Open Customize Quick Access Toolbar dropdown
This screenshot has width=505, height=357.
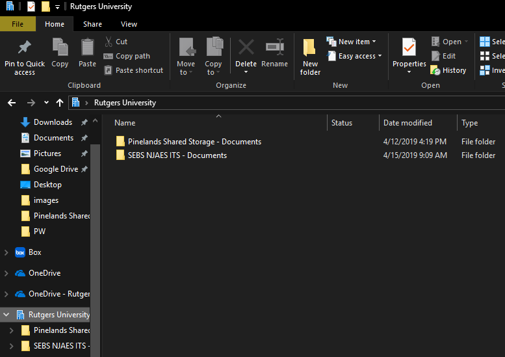57,7
